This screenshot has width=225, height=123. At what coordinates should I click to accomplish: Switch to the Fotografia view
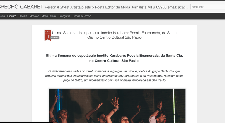coord(64,16)
